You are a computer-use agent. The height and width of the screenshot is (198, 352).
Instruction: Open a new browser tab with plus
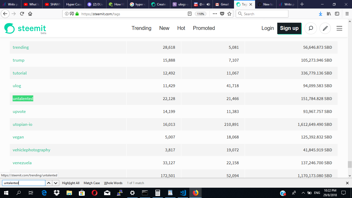[302, 4]
